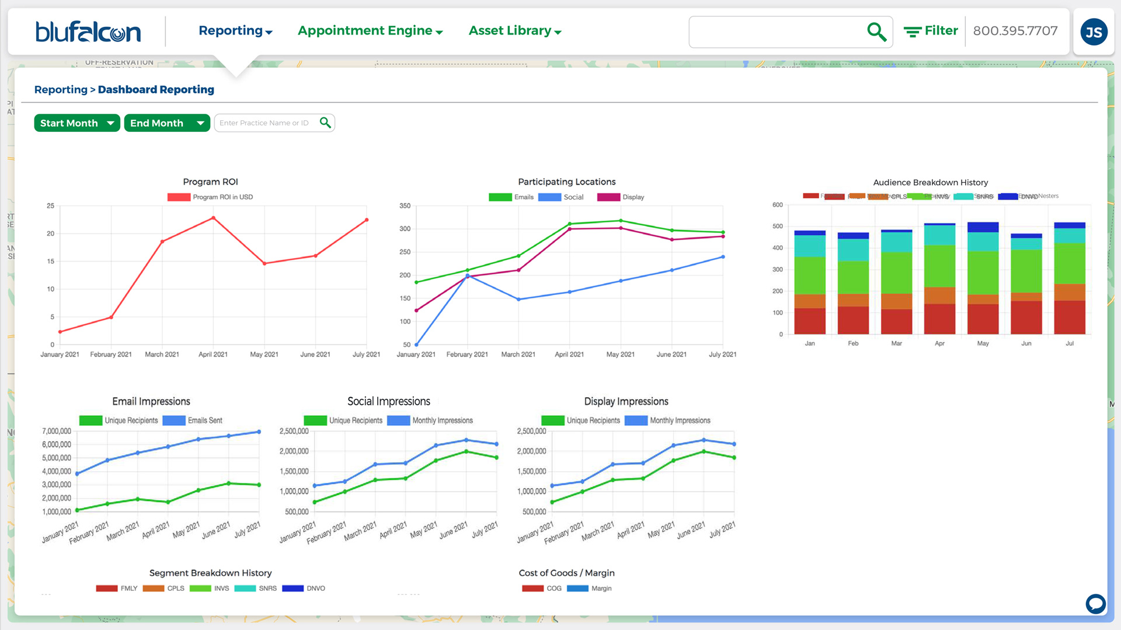Click the FMLY swatch in Segment Breakdown History
Viewport: 1121px width, 630px height.
click(x=107, y=588)
